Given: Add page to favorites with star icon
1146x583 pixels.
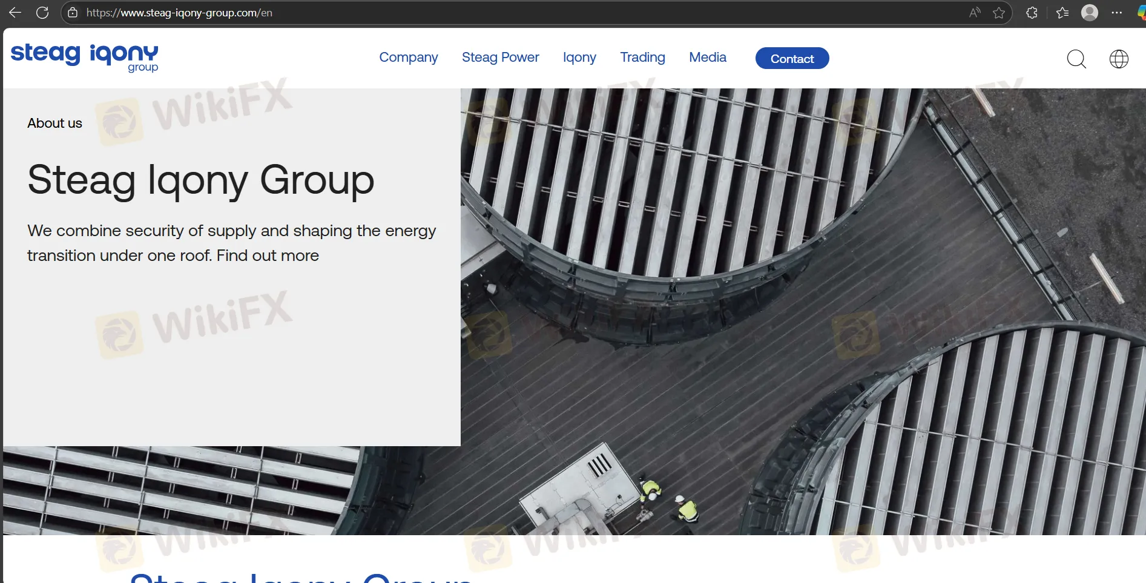Looking at the screenshot, I should point(999,13).
